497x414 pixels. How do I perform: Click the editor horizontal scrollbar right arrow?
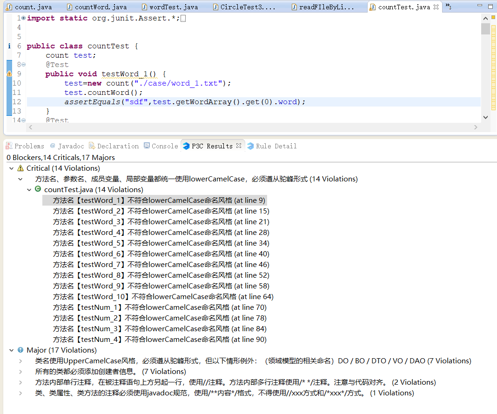coord(476,127)
